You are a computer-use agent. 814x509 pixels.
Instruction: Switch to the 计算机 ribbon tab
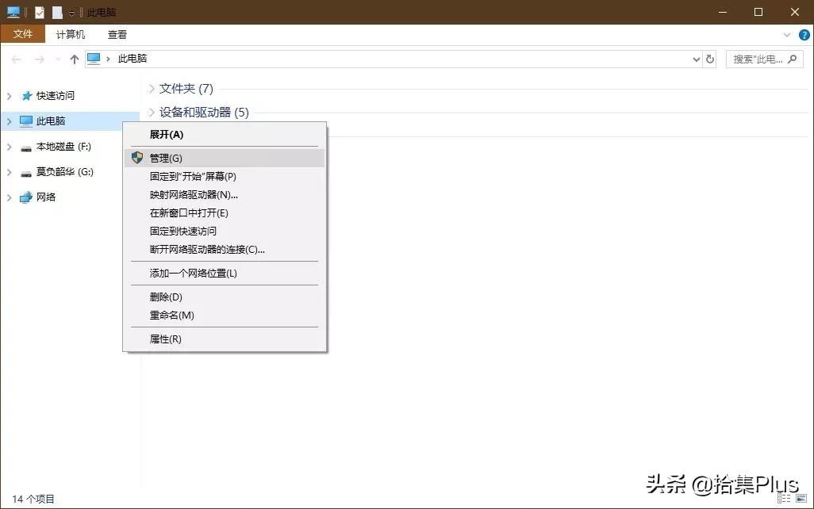(70, 34)
